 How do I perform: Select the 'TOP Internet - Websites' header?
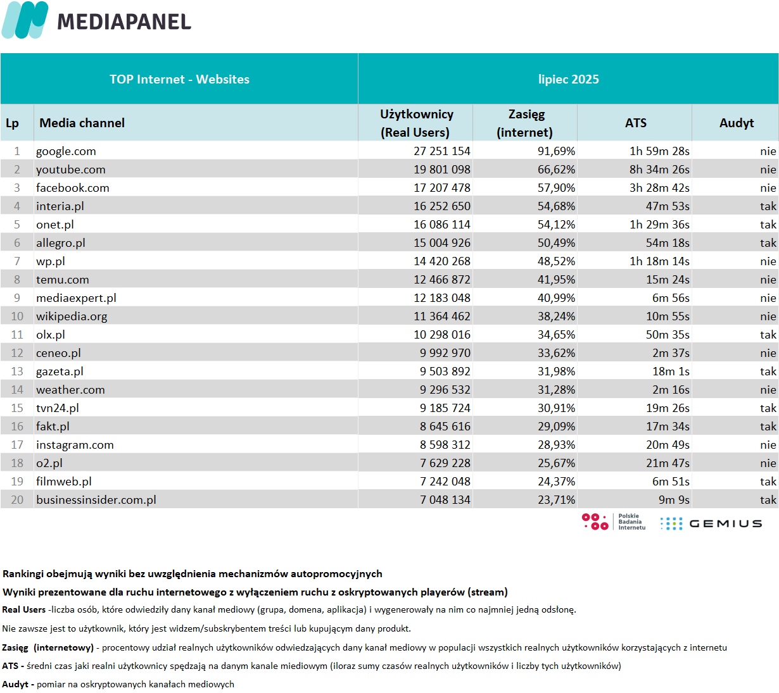(x=179, y=79)
